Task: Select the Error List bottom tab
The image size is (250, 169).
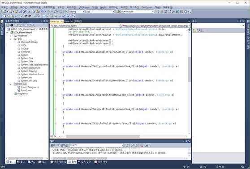Action: pos(101,162)
